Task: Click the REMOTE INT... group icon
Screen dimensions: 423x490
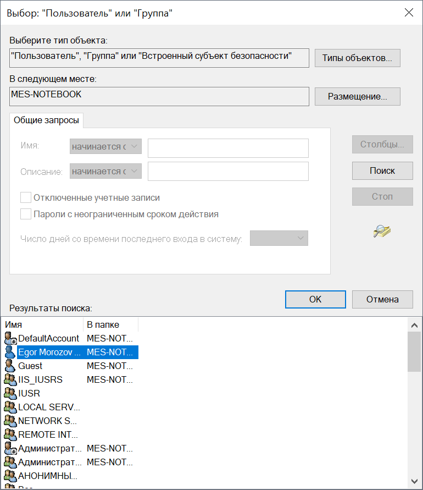Action: (10, 434)
